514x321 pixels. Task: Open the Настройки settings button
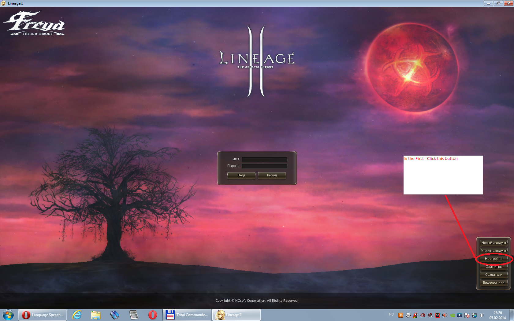pos(494,259)
